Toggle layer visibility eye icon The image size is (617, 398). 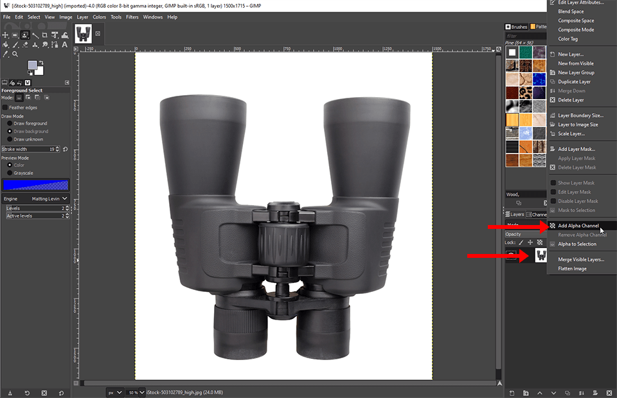click(x=512, y=256)
